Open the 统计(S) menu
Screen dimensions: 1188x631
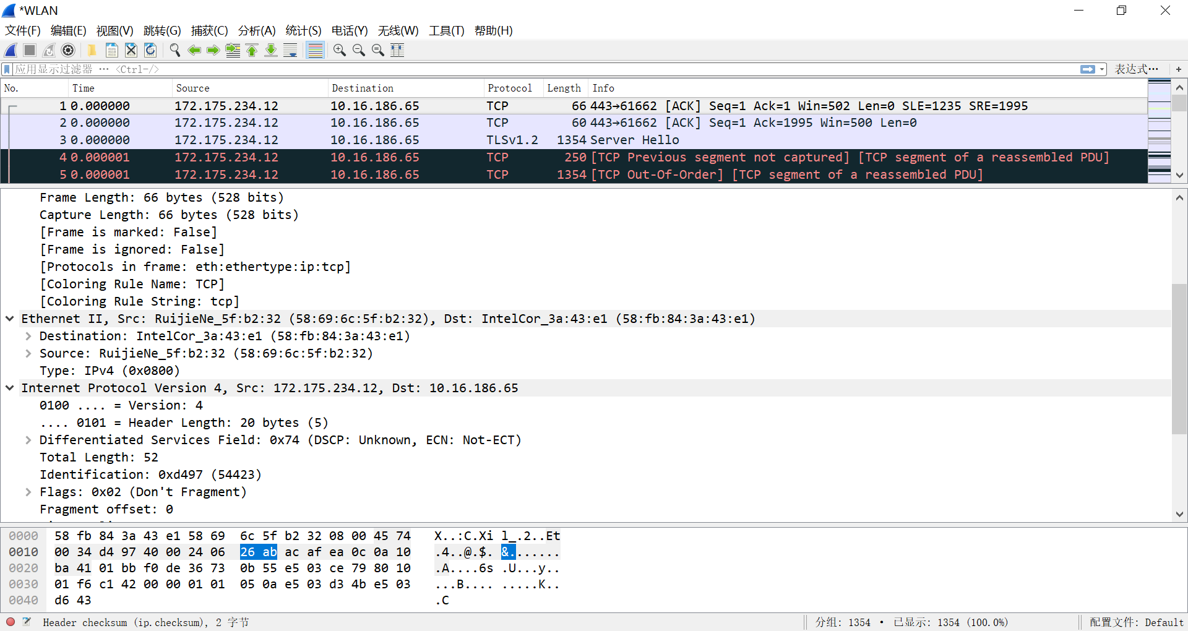(303, 30)
